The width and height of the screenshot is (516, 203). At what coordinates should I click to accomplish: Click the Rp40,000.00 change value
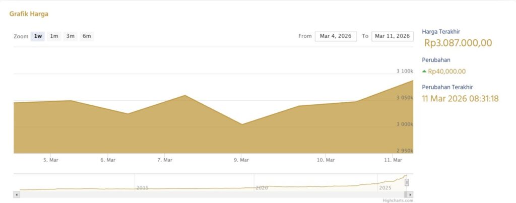tap(446, 72)
